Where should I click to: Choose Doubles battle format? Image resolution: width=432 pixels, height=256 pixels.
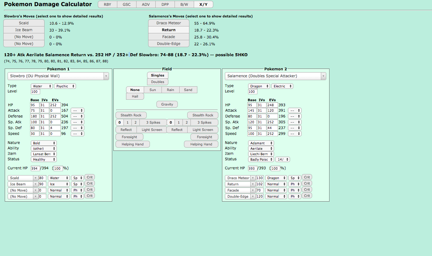coord(158,82)
